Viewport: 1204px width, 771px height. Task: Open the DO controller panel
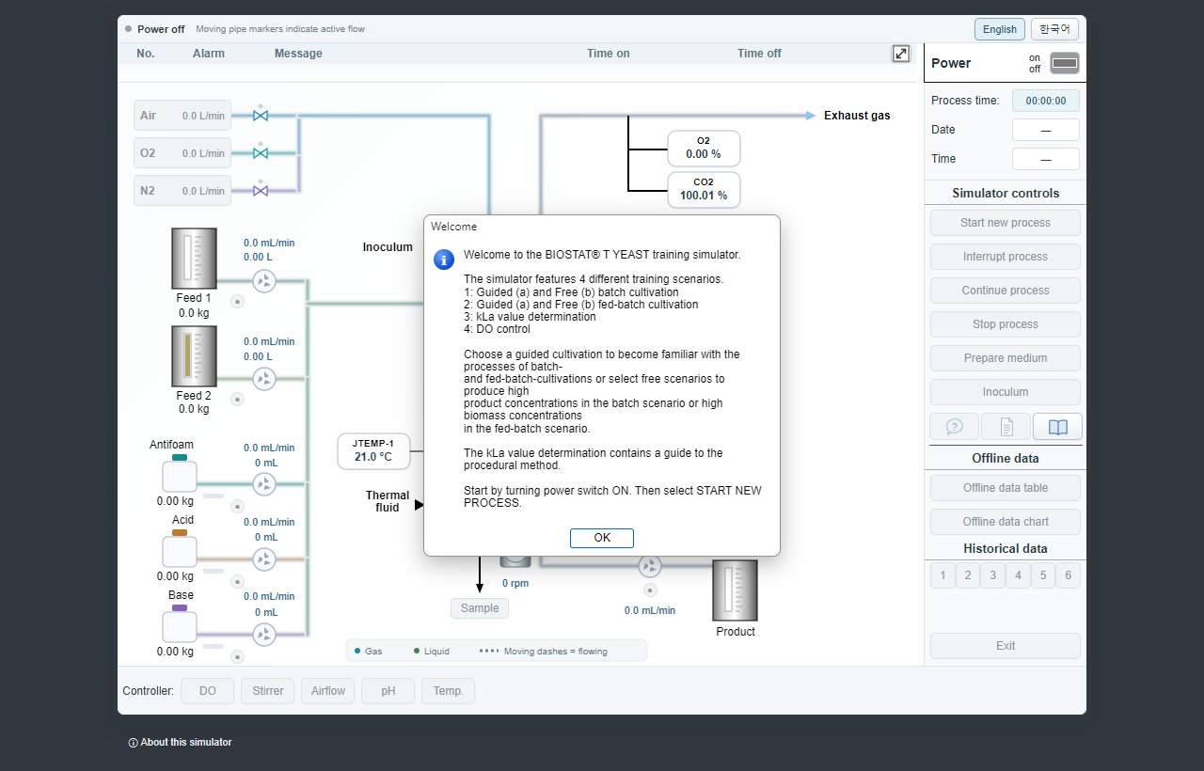point(207,691)
